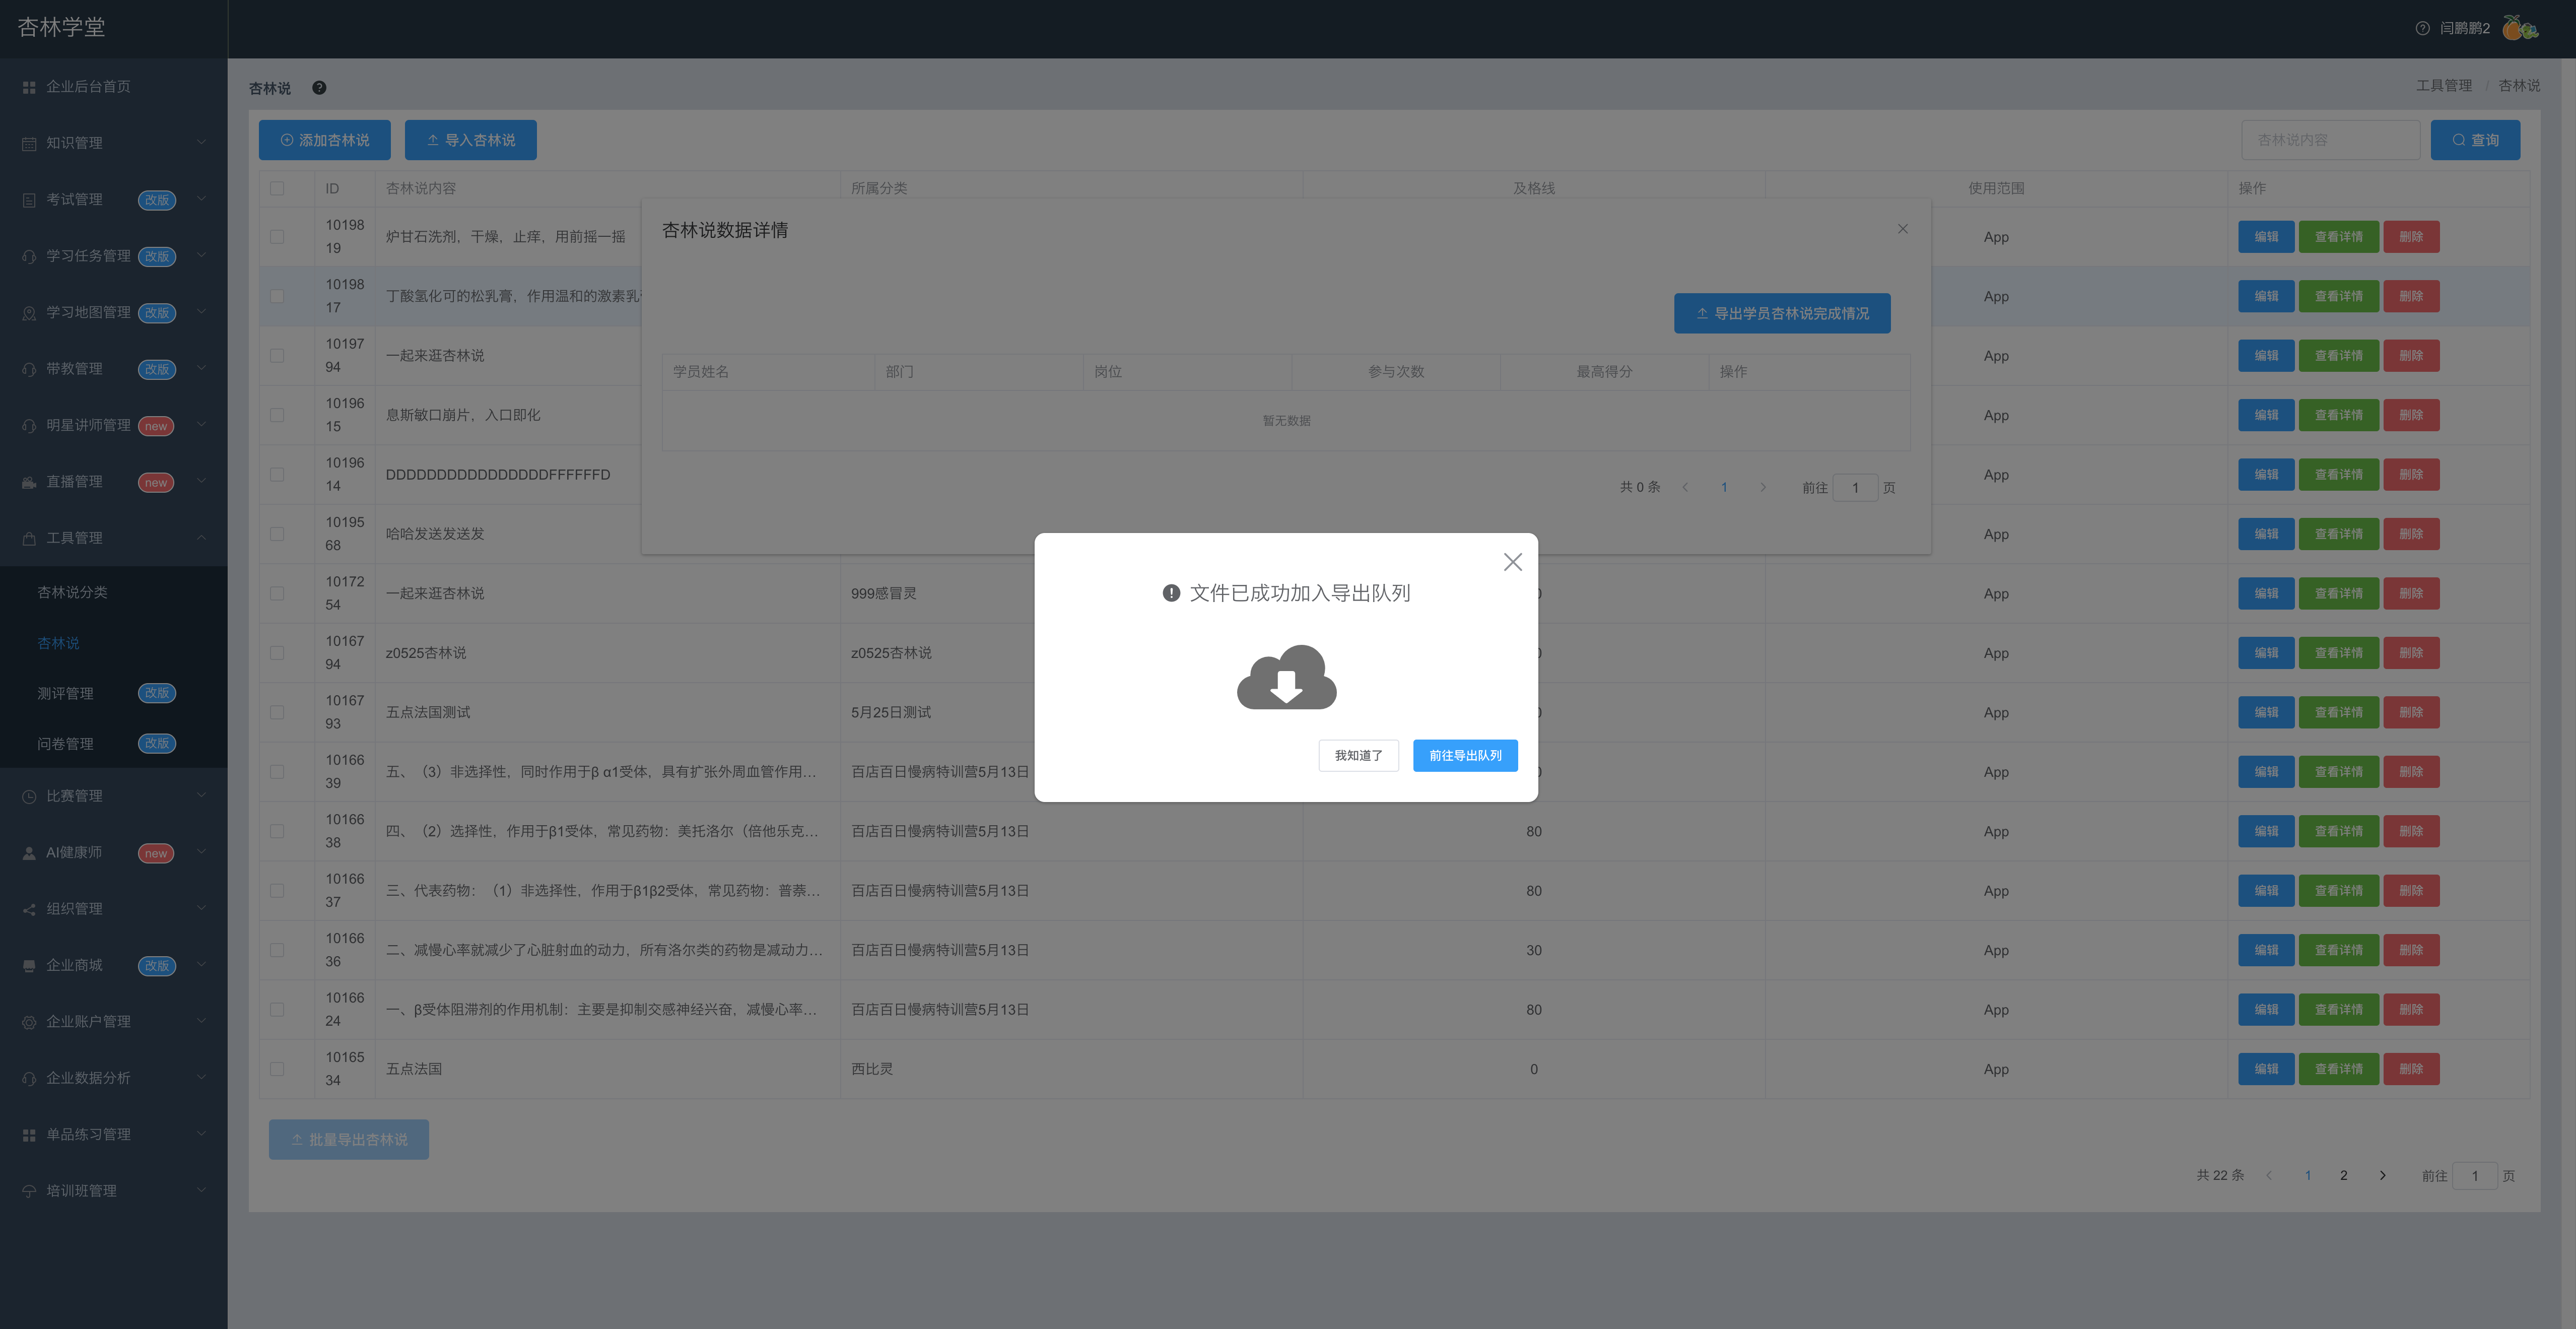The height and width of the screenshot is (1329, 2576).
Task: Open 杏林说分类 submenu item
Action: click(x=113, y=592)
